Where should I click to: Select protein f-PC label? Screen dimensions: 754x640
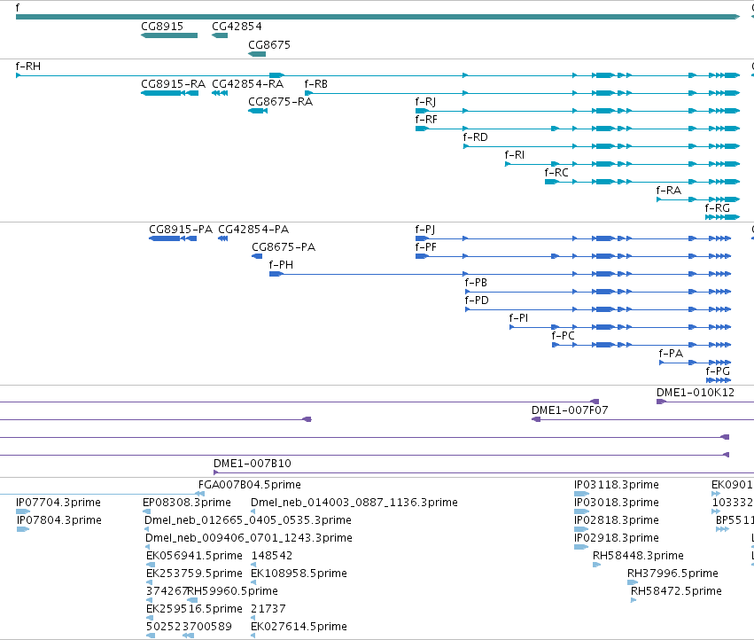[564, 336]
